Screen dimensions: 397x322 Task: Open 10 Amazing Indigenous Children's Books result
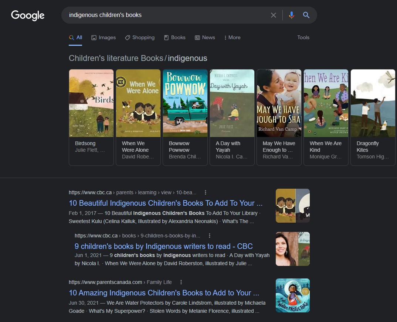(x=164, y=293)
